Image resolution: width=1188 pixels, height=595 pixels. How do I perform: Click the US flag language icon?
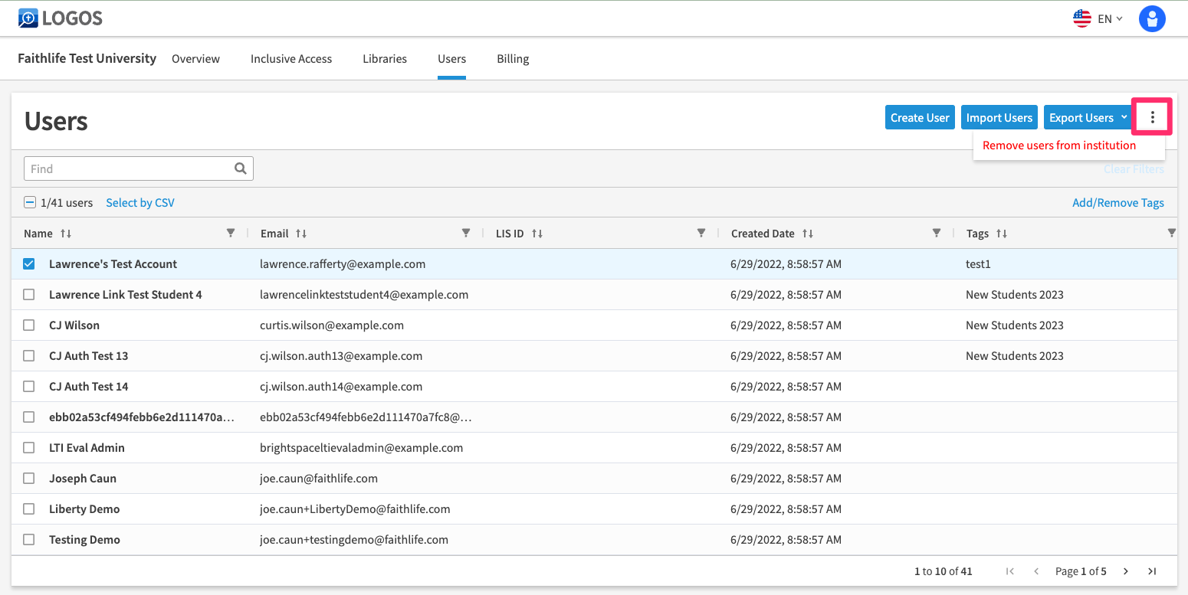point(1081,18)
